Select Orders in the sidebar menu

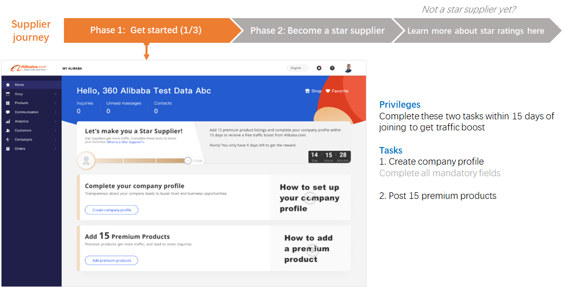(x=31, y=149)
